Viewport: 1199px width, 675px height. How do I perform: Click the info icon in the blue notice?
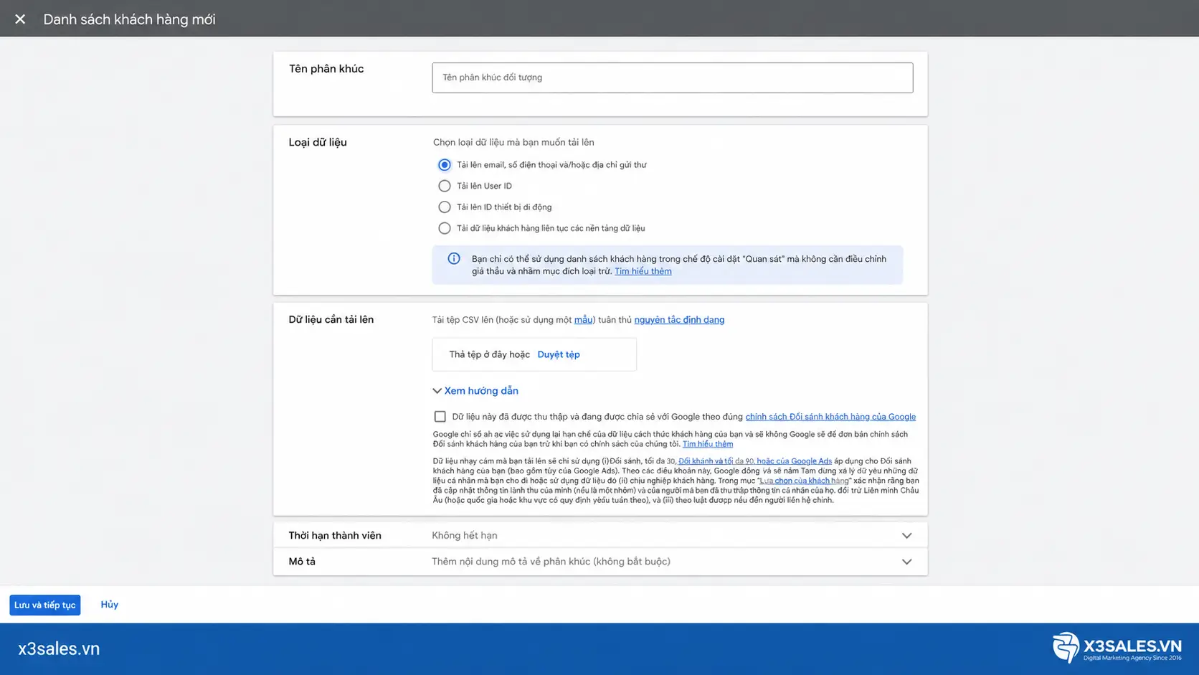[454, 259]
